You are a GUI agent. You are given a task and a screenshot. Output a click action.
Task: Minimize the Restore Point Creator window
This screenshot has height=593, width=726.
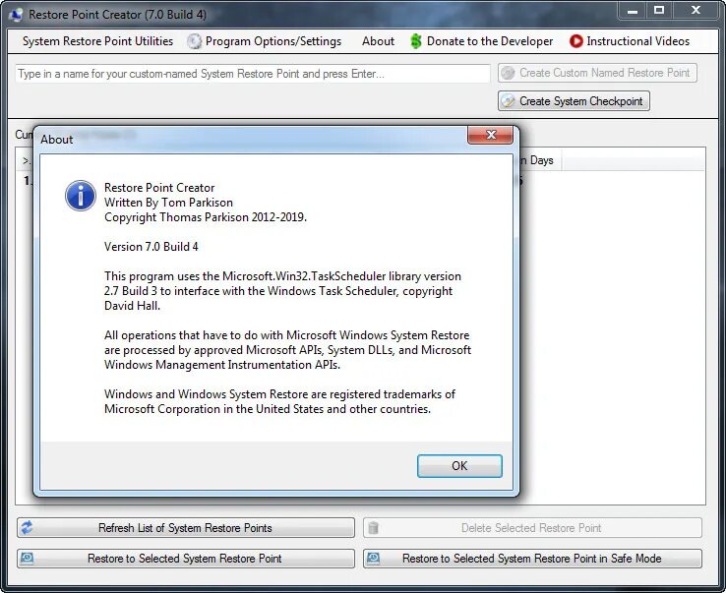[x=633, y=10]
